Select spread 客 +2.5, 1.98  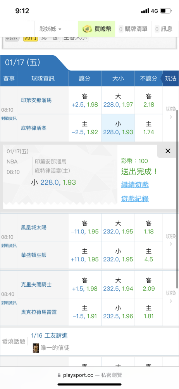click(x=85, y=100)
